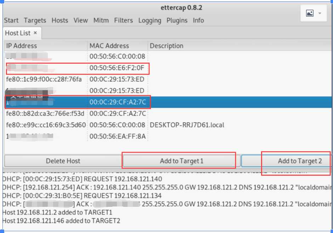Viewport: 333px width, 233px height.
Task: Select host fe80::b82d:ca3c:766e:f53d
Action: [x=168, y=113]
